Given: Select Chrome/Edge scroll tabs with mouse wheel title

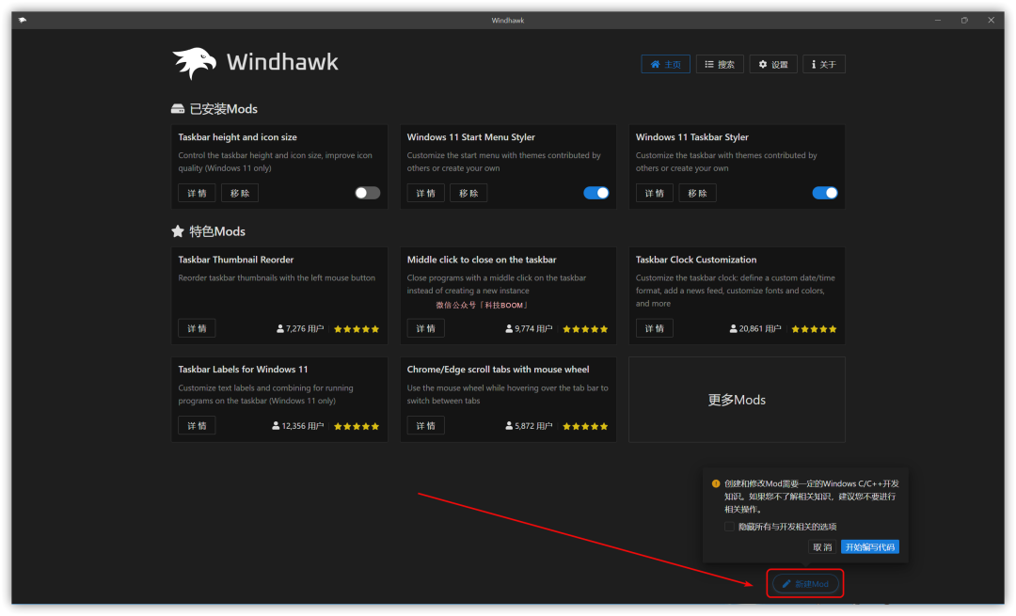Looking at the screenshot, I should tap(498, 370).
